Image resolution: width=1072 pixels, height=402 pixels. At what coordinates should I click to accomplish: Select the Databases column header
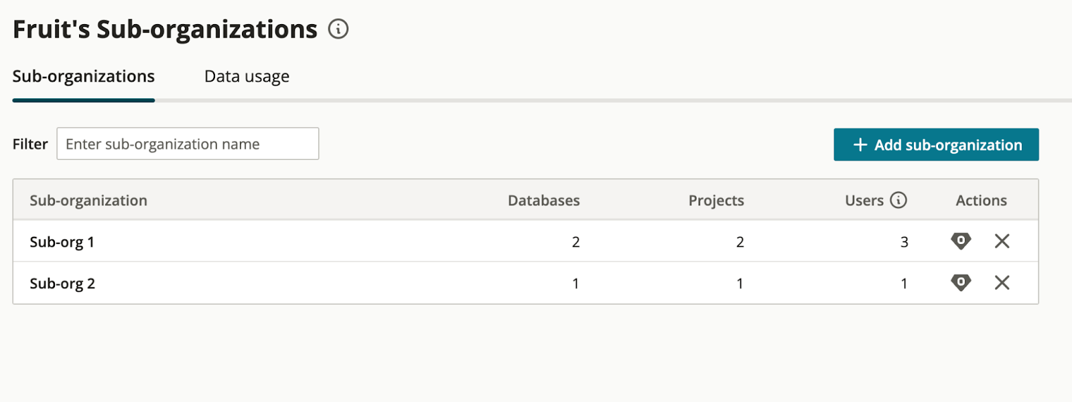544,199
